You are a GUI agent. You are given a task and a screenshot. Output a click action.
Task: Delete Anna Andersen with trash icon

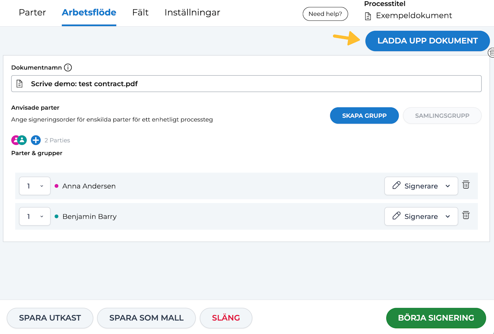(466, 185)
